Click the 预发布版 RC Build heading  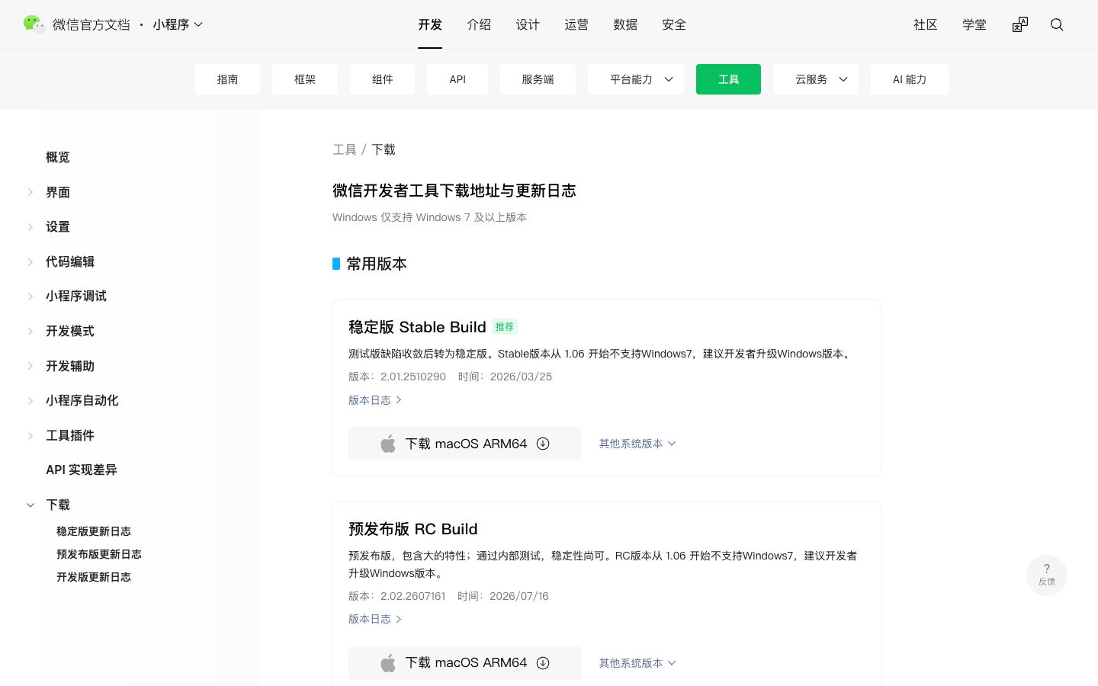(x=413, y=529)
